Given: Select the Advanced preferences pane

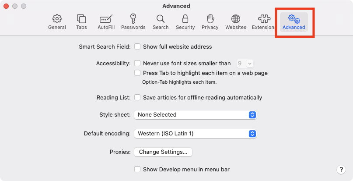Looking at the screenshot, I should point(294,22).
